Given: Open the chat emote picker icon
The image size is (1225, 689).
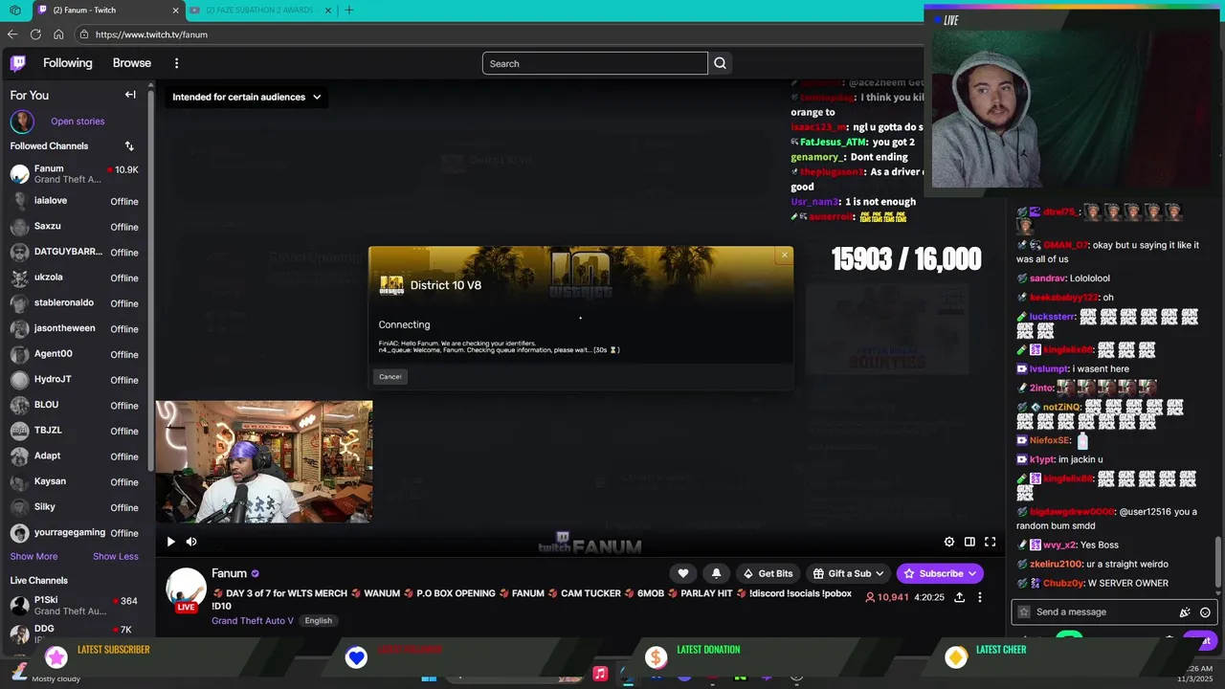Looking at the screenshot, I should tap(1205, 612).
